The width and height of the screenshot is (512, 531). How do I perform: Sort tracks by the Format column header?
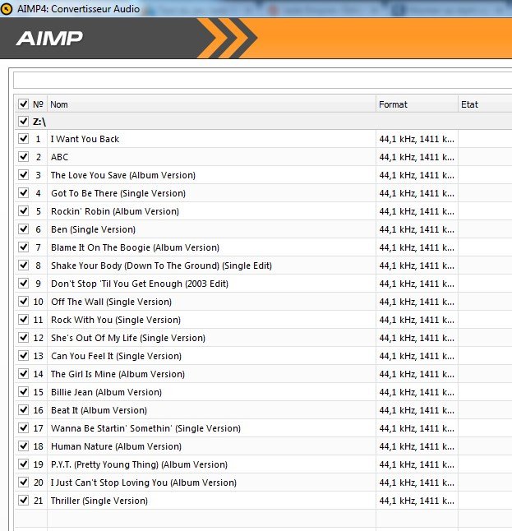click(417, 104)
